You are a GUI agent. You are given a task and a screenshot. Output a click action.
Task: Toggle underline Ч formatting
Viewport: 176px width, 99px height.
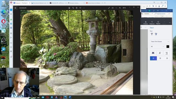167,53
